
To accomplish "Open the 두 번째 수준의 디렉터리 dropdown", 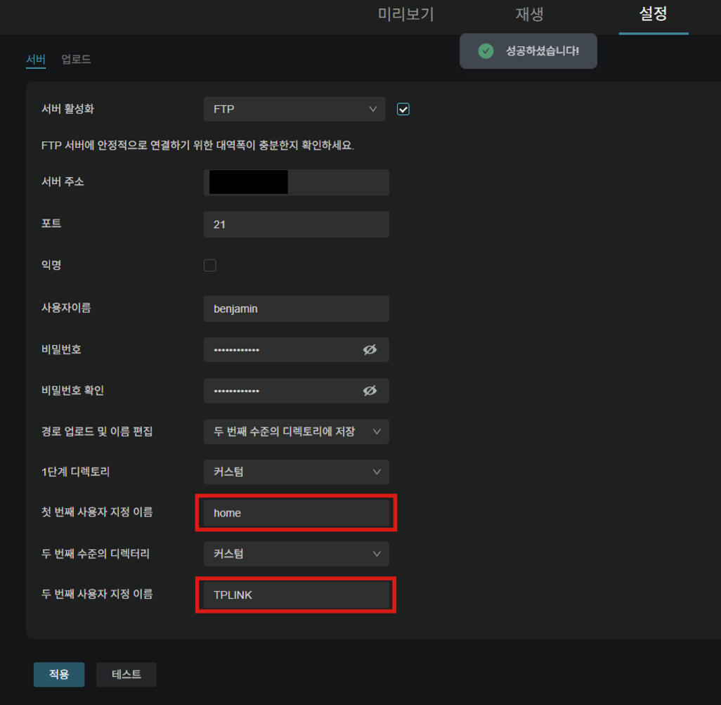I will 296,554.
